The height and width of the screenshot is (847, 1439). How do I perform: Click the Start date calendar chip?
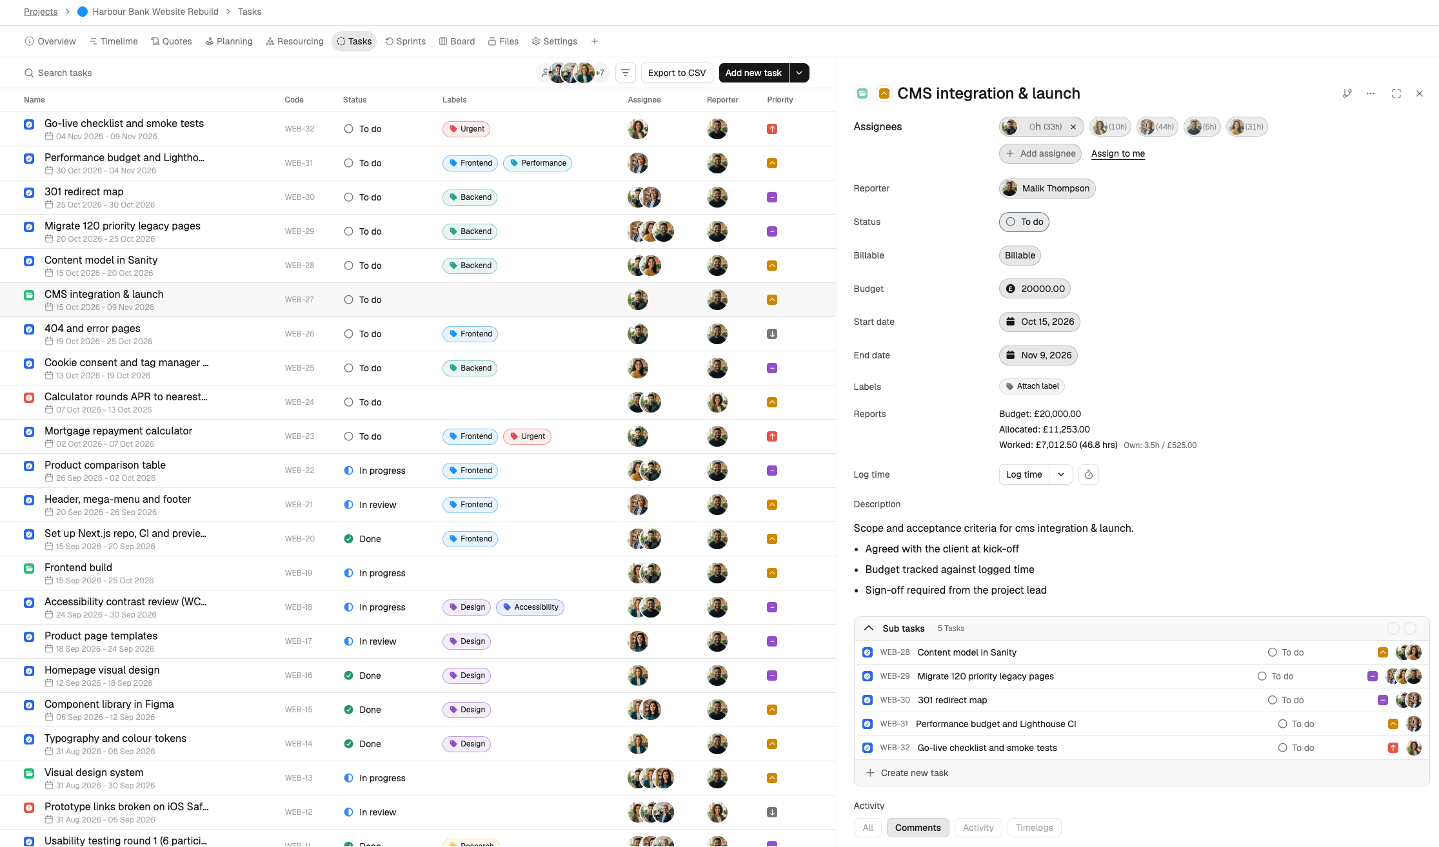pyautogui.click(x=1040, y=322)
